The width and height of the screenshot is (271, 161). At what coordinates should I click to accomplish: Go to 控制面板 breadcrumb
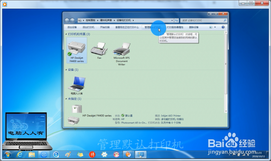(x=90, y=20)
